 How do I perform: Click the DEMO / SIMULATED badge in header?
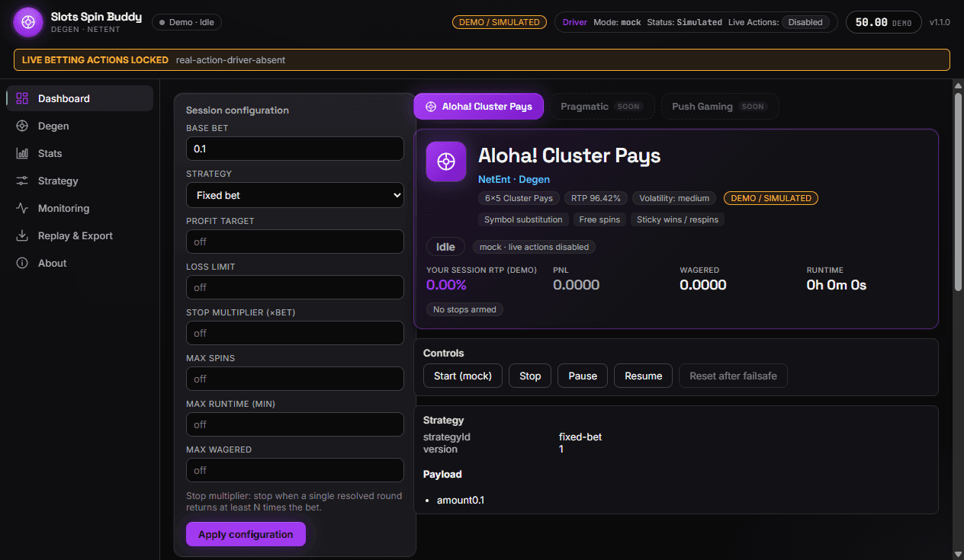tap(500, 22)
